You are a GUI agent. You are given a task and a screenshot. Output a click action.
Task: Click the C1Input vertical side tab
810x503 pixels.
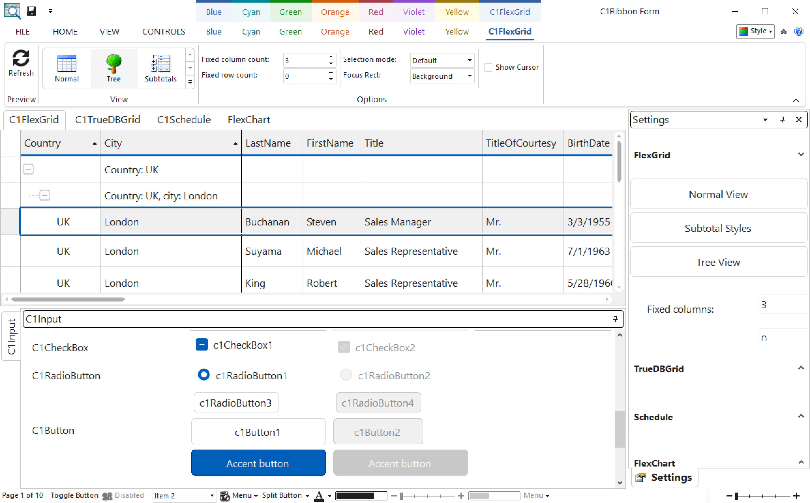11,337
